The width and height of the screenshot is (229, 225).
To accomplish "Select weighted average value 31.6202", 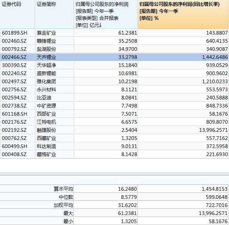I will [x=127, y=205].
